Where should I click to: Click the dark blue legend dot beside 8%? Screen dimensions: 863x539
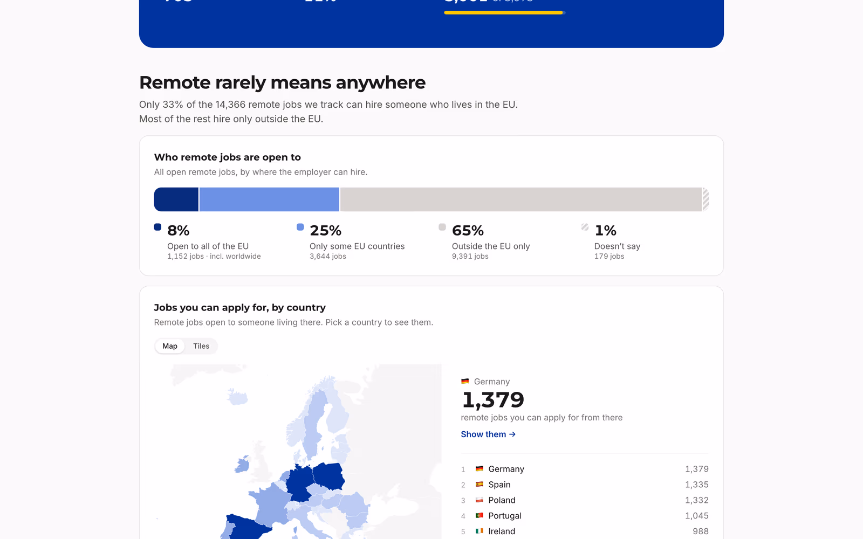point(157,227)
